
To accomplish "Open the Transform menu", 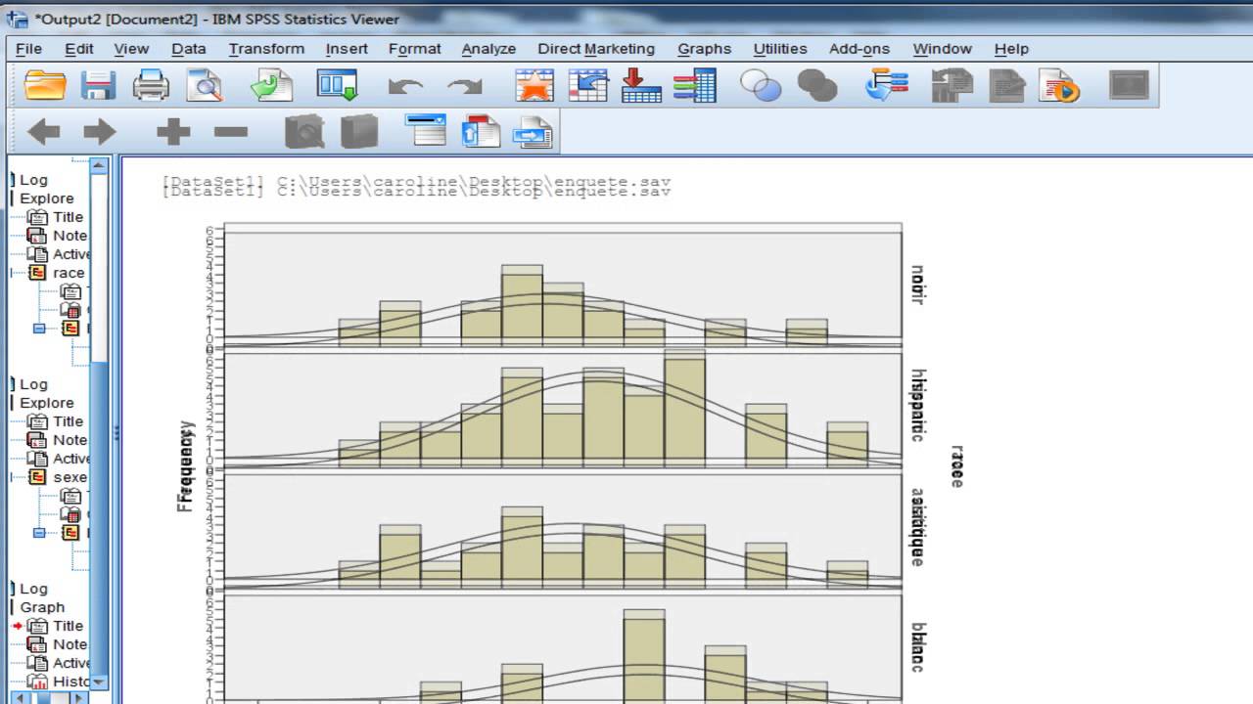I will pyautogui.click(x=266, y=49).
